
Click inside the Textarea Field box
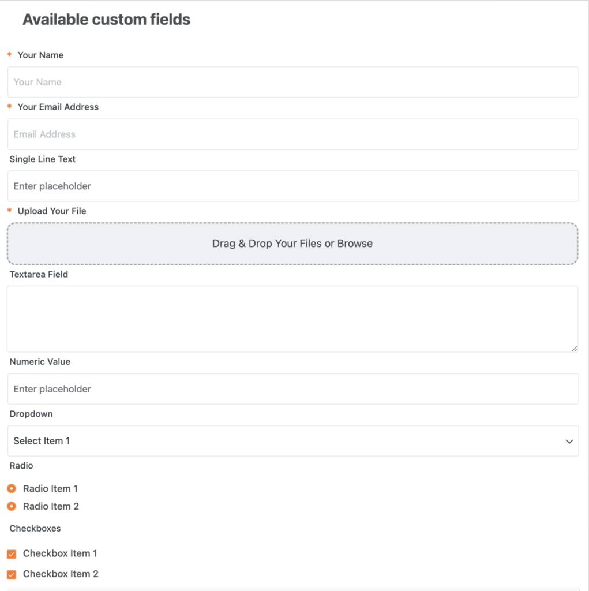click(x=292, y=319)
